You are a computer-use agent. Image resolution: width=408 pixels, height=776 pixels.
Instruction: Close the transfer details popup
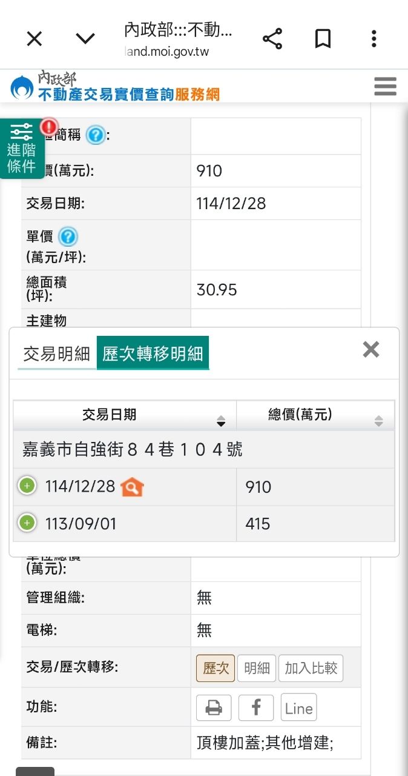tap(371, 349)
